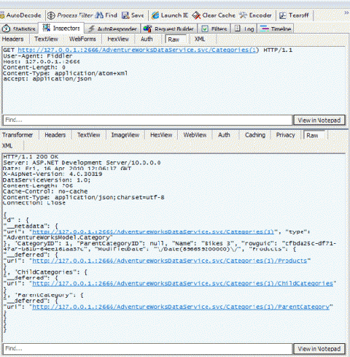Click the Filters checkmark icon
Viewport: 350px width, 357px height.
tap(205, 28)
